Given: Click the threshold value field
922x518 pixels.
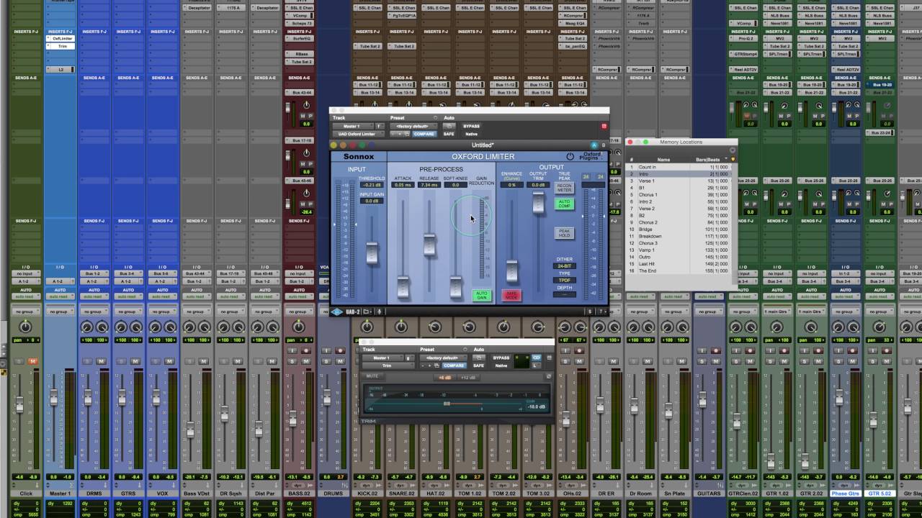Looking at the screenshot, I should click(x=372, y=185).
